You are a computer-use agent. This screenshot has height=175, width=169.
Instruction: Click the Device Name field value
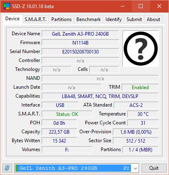[80, 34]
